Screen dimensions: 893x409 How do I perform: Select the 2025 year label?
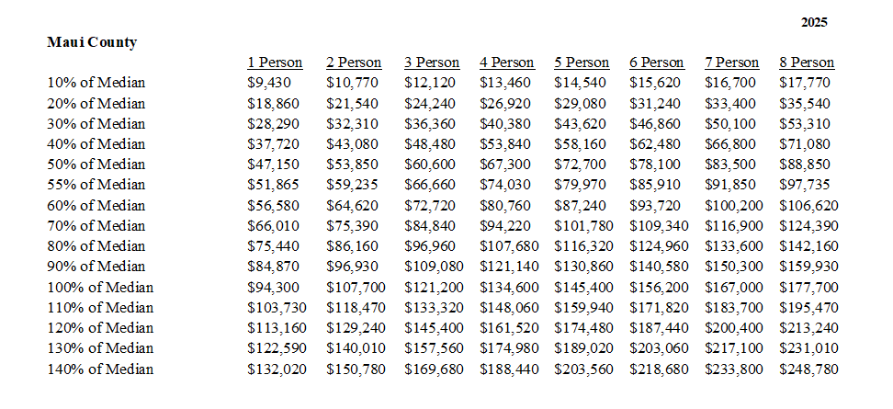[x=814, y=22]
